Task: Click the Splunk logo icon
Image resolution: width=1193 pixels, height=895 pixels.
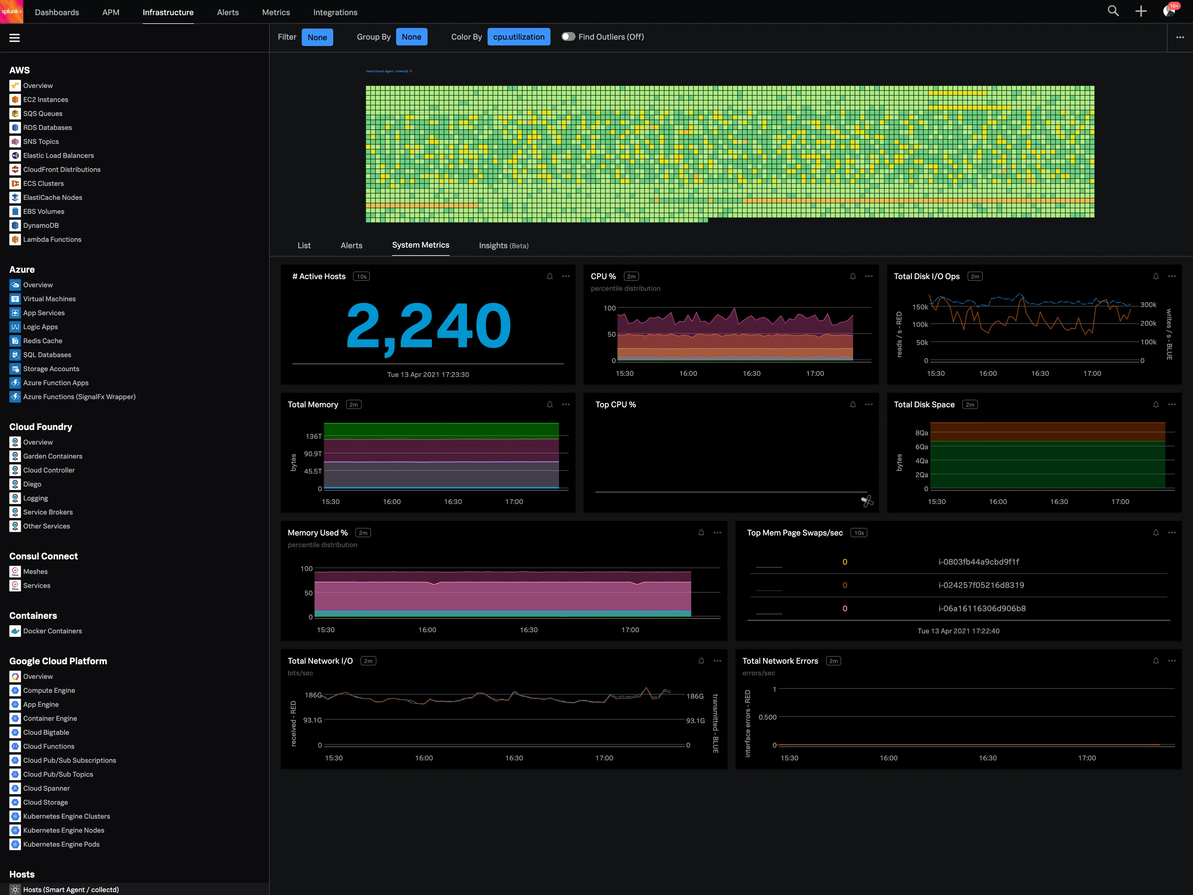Action: click(11, 11)
